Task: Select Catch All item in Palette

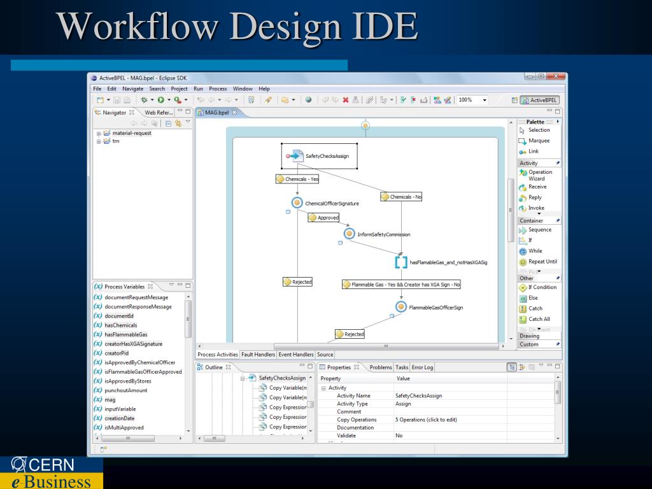Action: point(535,320)
